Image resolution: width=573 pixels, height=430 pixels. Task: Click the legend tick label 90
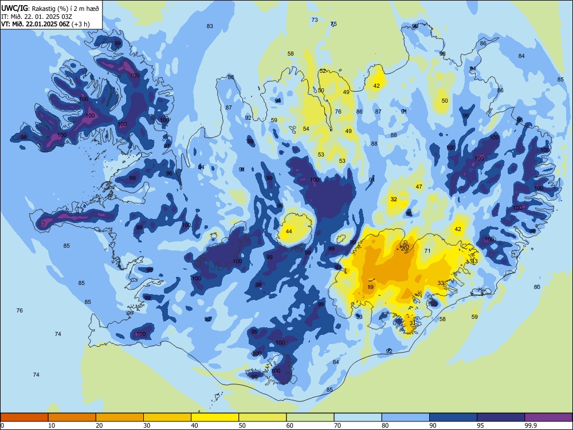point(433,425)
